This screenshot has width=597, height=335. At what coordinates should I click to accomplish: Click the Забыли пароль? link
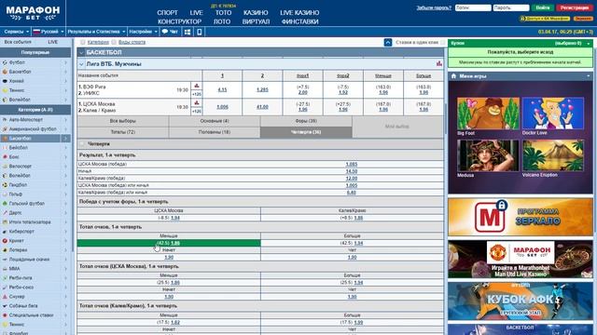(x=434, y=7)
